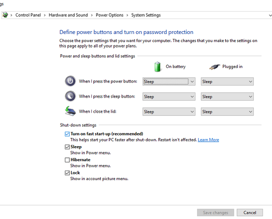The width and height of the screenshot is (272, 219).
Task: Enable the Hibernate checkbox
Action: [x=67, y=160]
